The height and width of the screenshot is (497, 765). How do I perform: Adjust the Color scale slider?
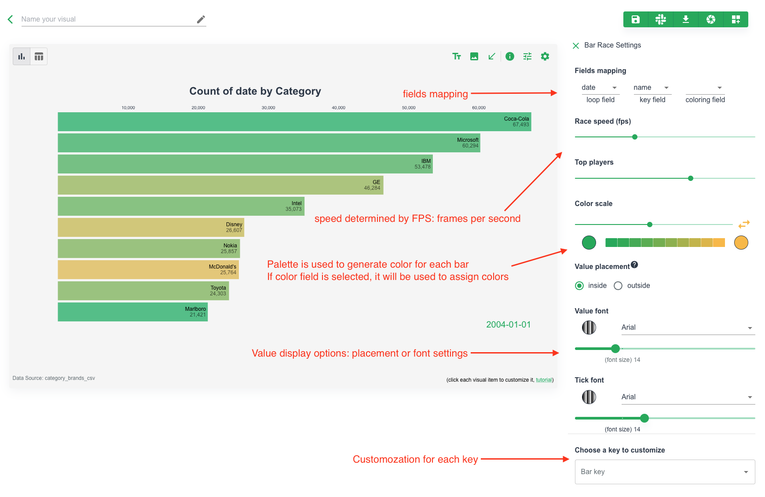tap(650, 225)
